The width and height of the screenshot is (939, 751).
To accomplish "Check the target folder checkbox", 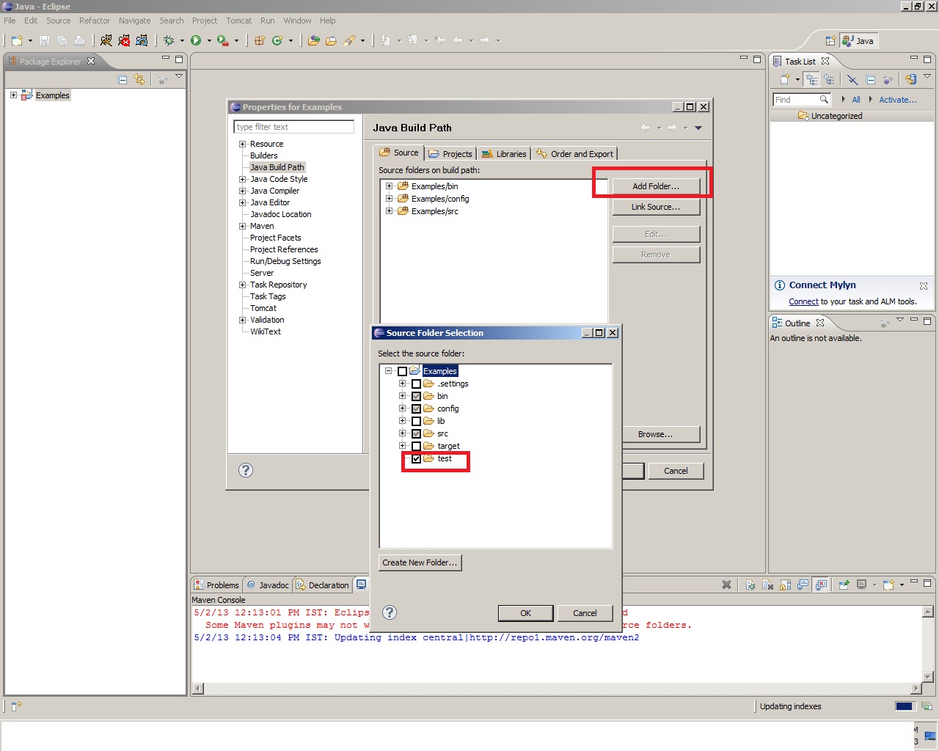I will [417, 446].
